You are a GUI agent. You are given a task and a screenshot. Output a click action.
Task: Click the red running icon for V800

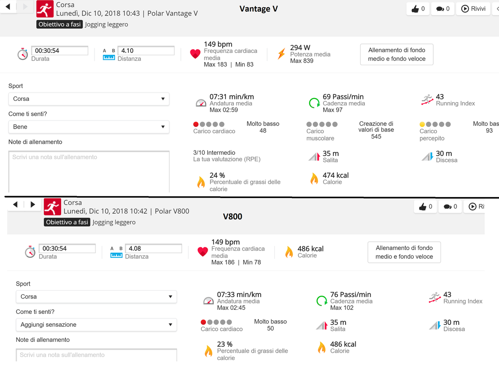pos(53,207)
